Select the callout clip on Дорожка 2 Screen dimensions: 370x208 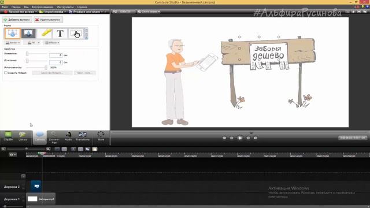click(36, 186)
